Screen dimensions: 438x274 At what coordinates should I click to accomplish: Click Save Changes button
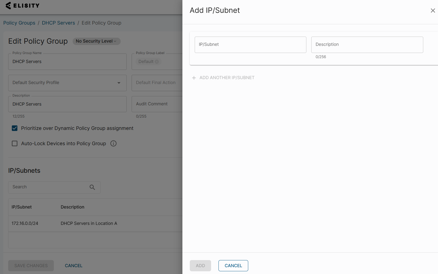31,266
